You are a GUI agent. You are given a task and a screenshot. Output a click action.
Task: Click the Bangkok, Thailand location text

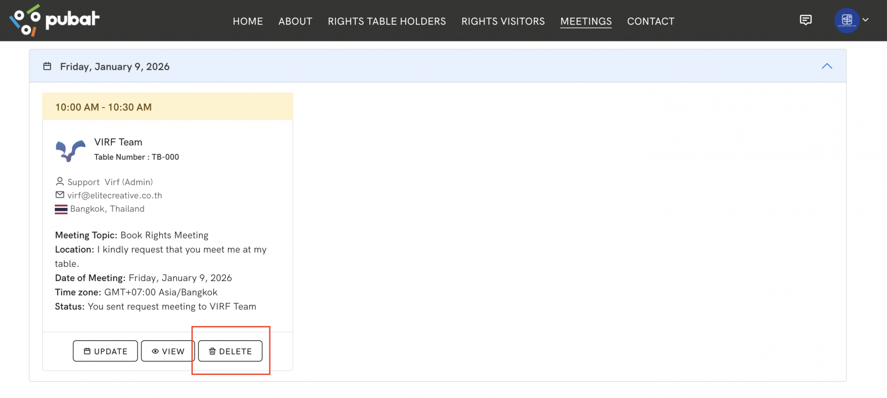coord(107,208)
